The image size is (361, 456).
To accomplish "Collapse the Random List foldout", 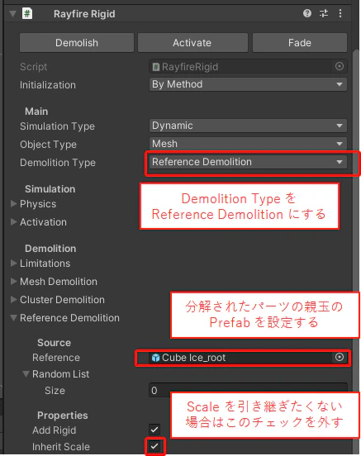I will point(26,374).
